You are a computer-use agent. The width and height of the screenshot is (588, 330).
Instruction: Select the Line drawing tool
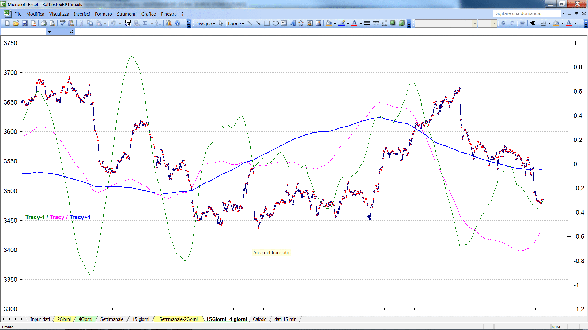coord(250,23)
